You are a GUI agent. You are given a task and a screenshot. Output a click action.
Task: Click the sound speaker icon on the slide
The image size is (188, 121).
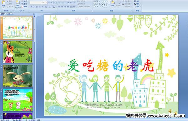[x=170, y=111]
